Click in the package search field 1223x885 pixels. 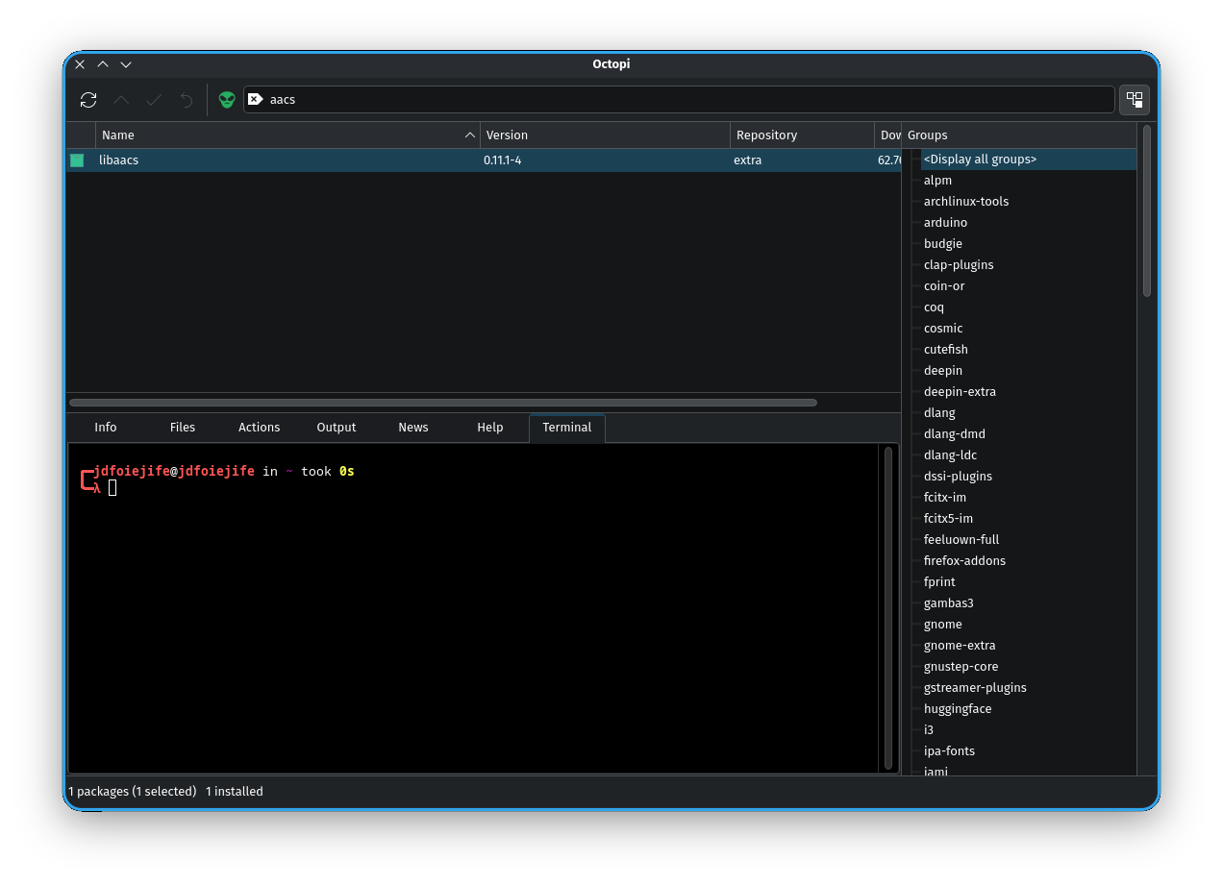pos(673,100)
